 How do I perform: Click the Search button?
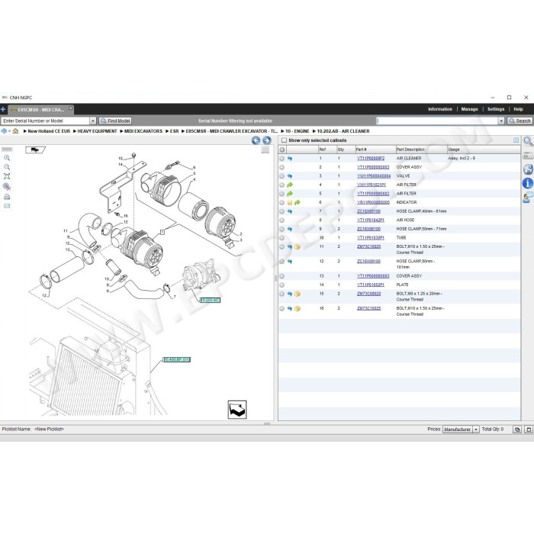pos(520,121)
